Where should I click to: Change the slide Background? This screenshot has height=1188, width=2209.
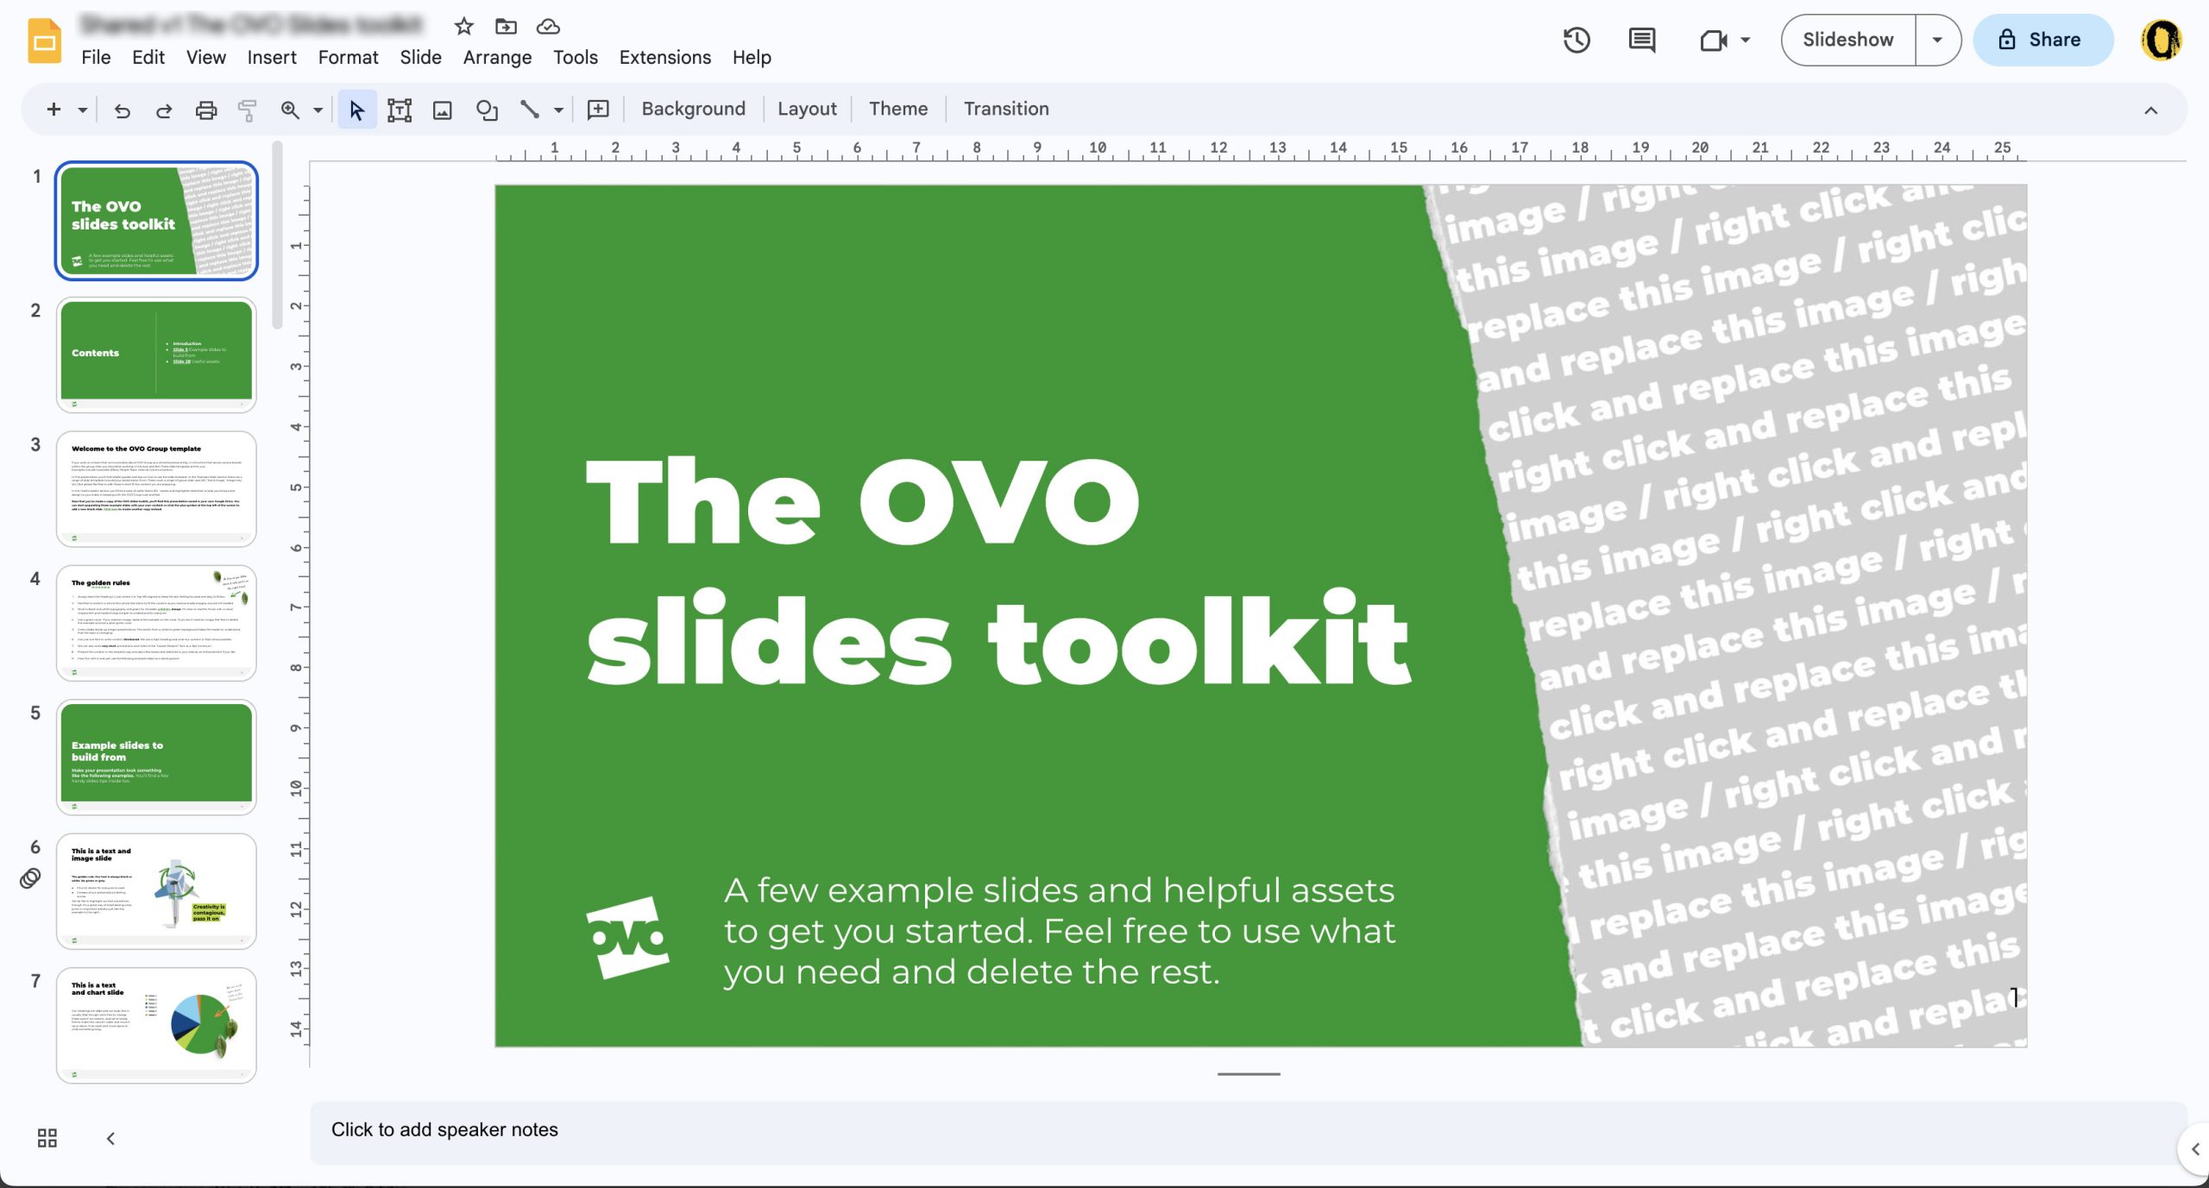693,109
